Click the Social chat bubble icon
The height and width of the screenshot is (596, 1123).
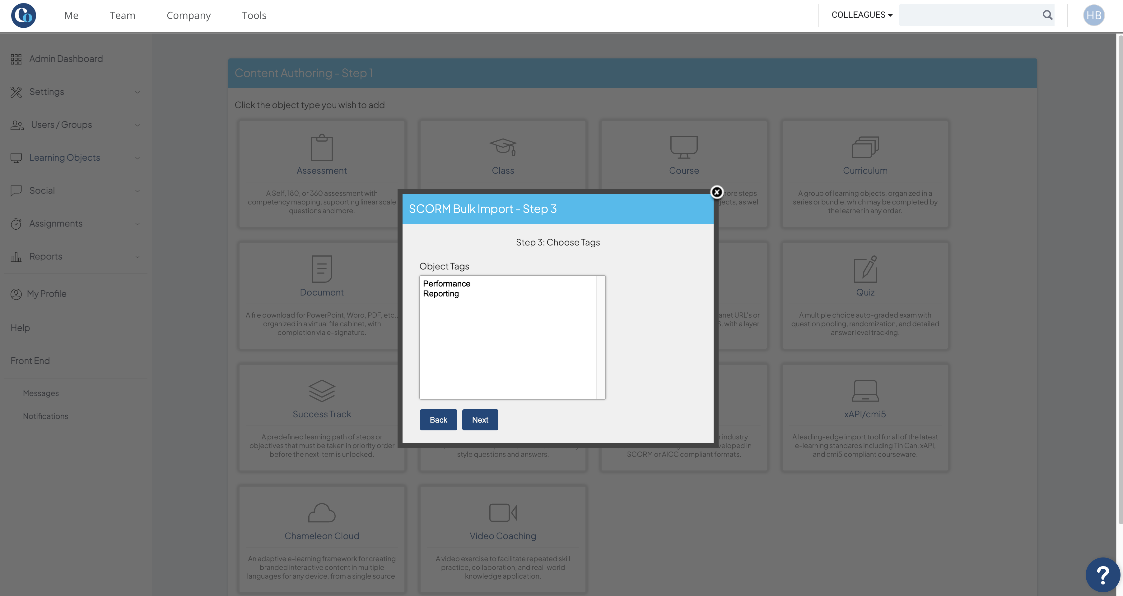pos(16,191)
